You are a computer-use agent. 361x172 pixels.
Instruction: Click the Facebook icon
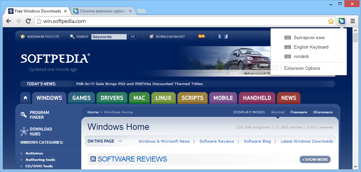(226, 36)
